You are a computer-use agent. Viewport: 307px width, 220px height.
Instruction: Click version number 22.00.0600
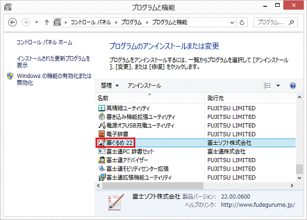pos(235,197)
